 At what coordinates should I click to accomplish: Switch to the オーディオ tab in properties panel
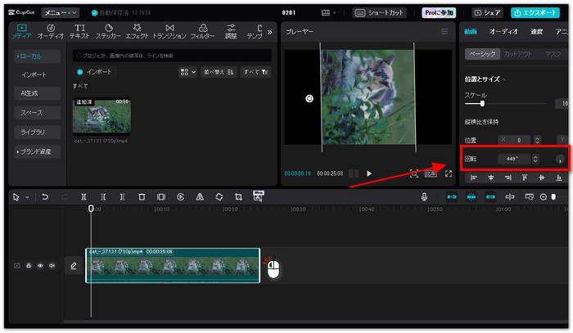point(503,32)
